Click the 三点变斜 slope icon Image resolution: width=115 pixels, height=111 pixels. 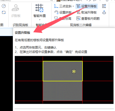tap(56, 6)
